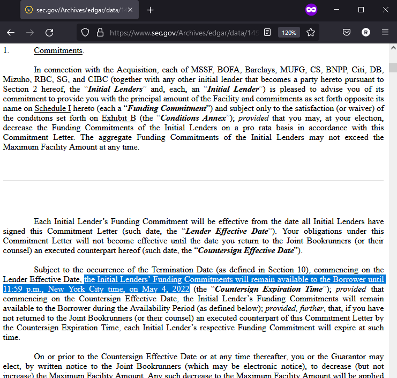Screen dimensions: 397x378
Task: Open the hamburger application menu
Action: point(385,32)
